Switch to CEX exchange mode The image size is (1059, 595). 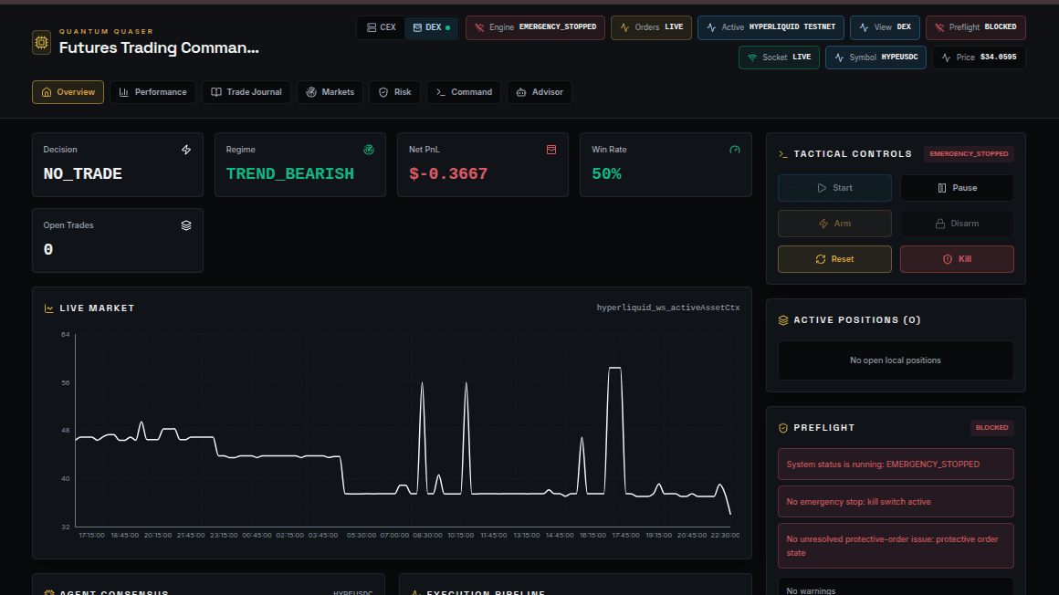coord(382,27)
